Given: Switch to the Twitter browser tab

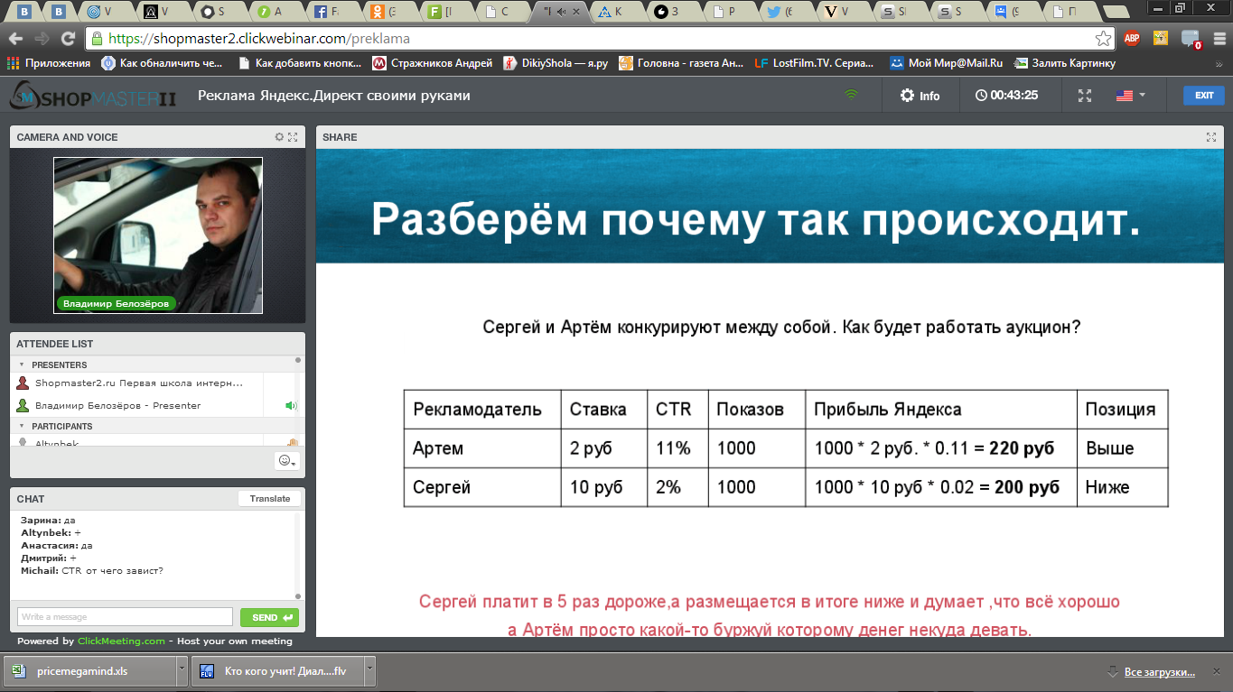Looking at the screenshot, I should 786,12.
